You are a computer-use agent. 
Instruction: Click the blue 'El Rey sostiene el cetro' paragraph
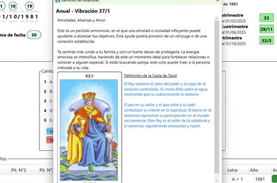166,89
